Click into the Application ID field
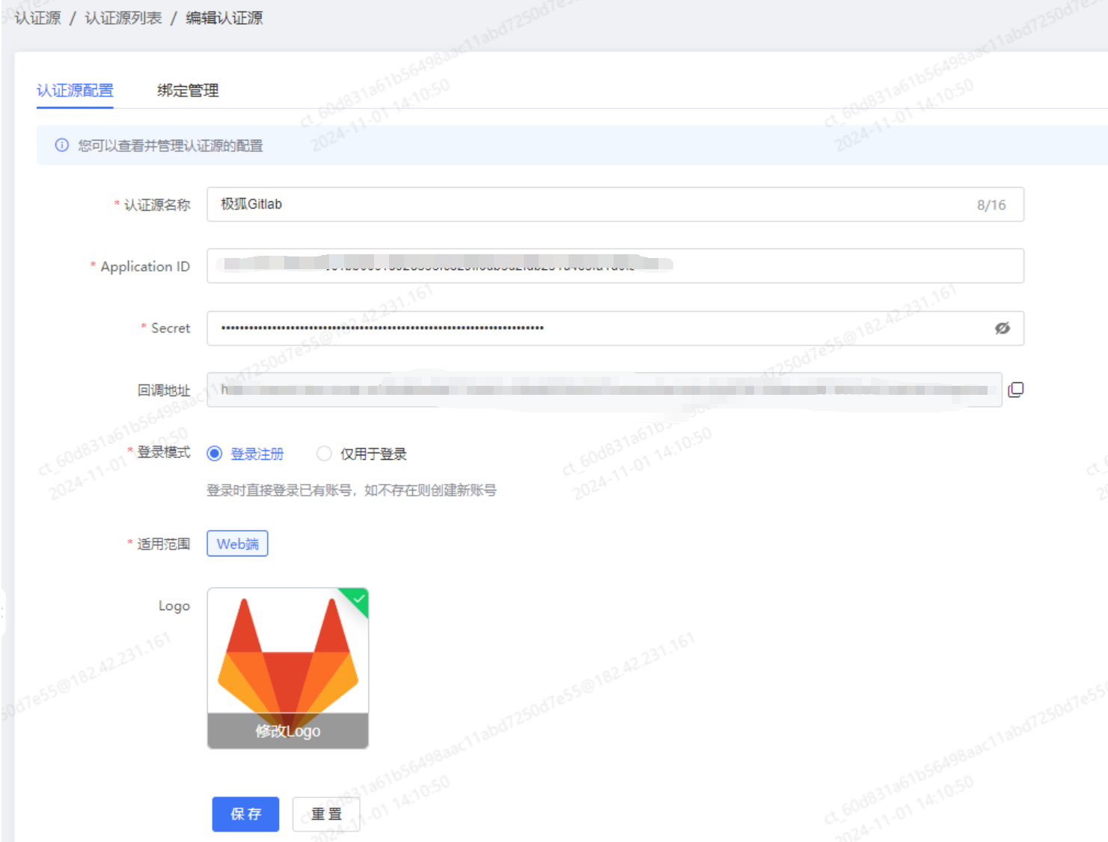The height and width of the screenshot is (842, 1108). pos(615,265)
